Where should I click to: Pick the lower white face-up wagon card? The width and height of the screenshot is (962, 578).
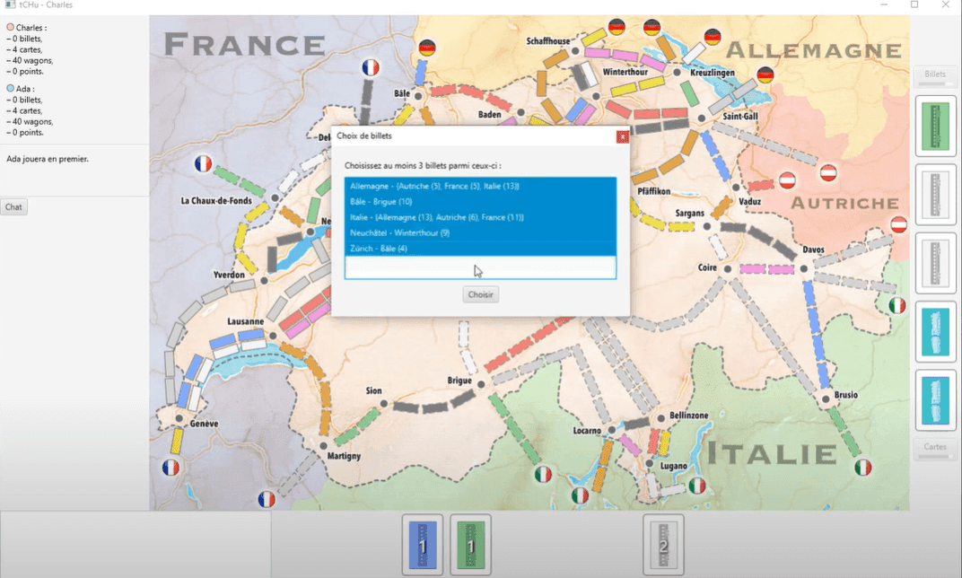pos(936,263)
